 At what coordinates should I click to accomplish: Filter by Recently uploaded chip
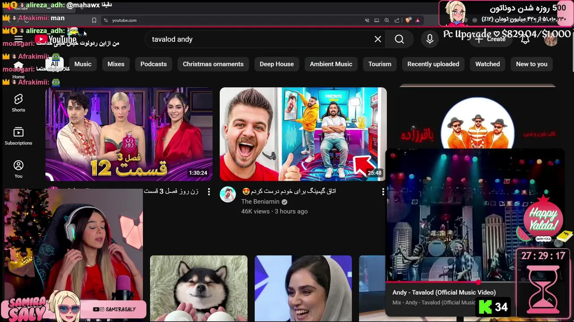433,64
